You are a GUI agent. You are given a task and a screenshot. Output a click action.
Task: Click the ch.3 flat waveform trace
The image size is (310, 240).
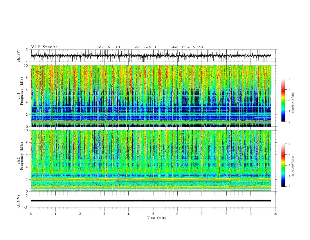tap(151, 201)
